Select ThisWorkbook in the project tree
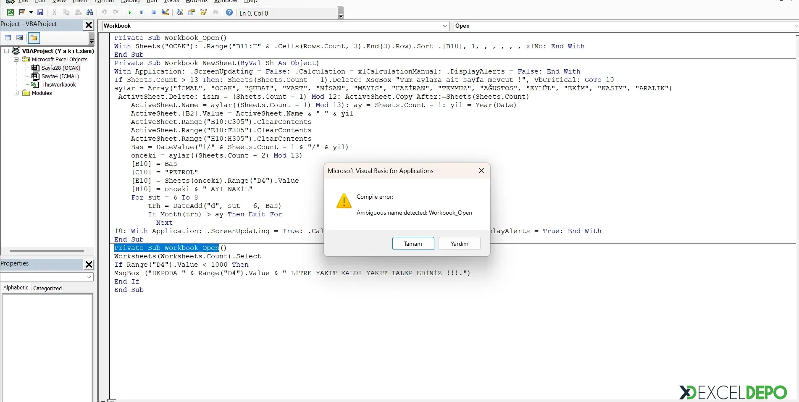Screen dimensions: 799x402 [58, 85]
